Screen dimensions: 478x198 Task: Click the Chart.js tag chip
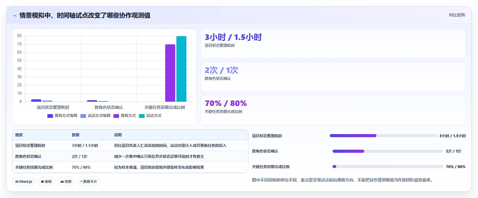click(24, 181)
